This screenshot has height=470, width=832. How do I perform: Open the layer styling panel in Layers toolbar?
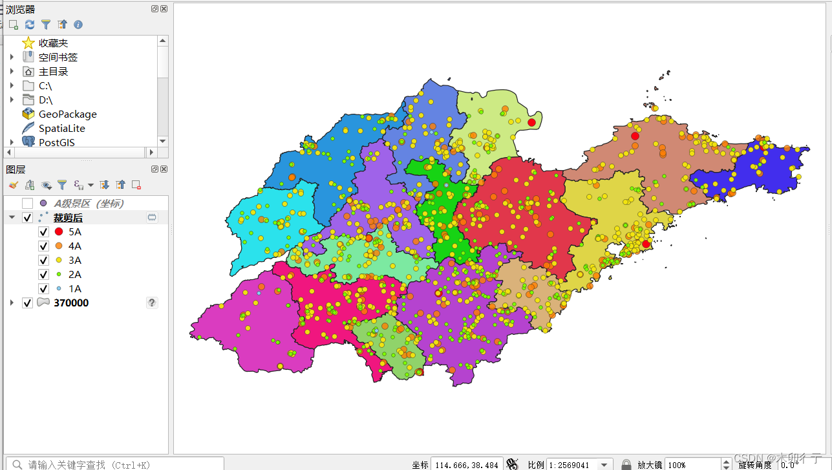(14, 186)
